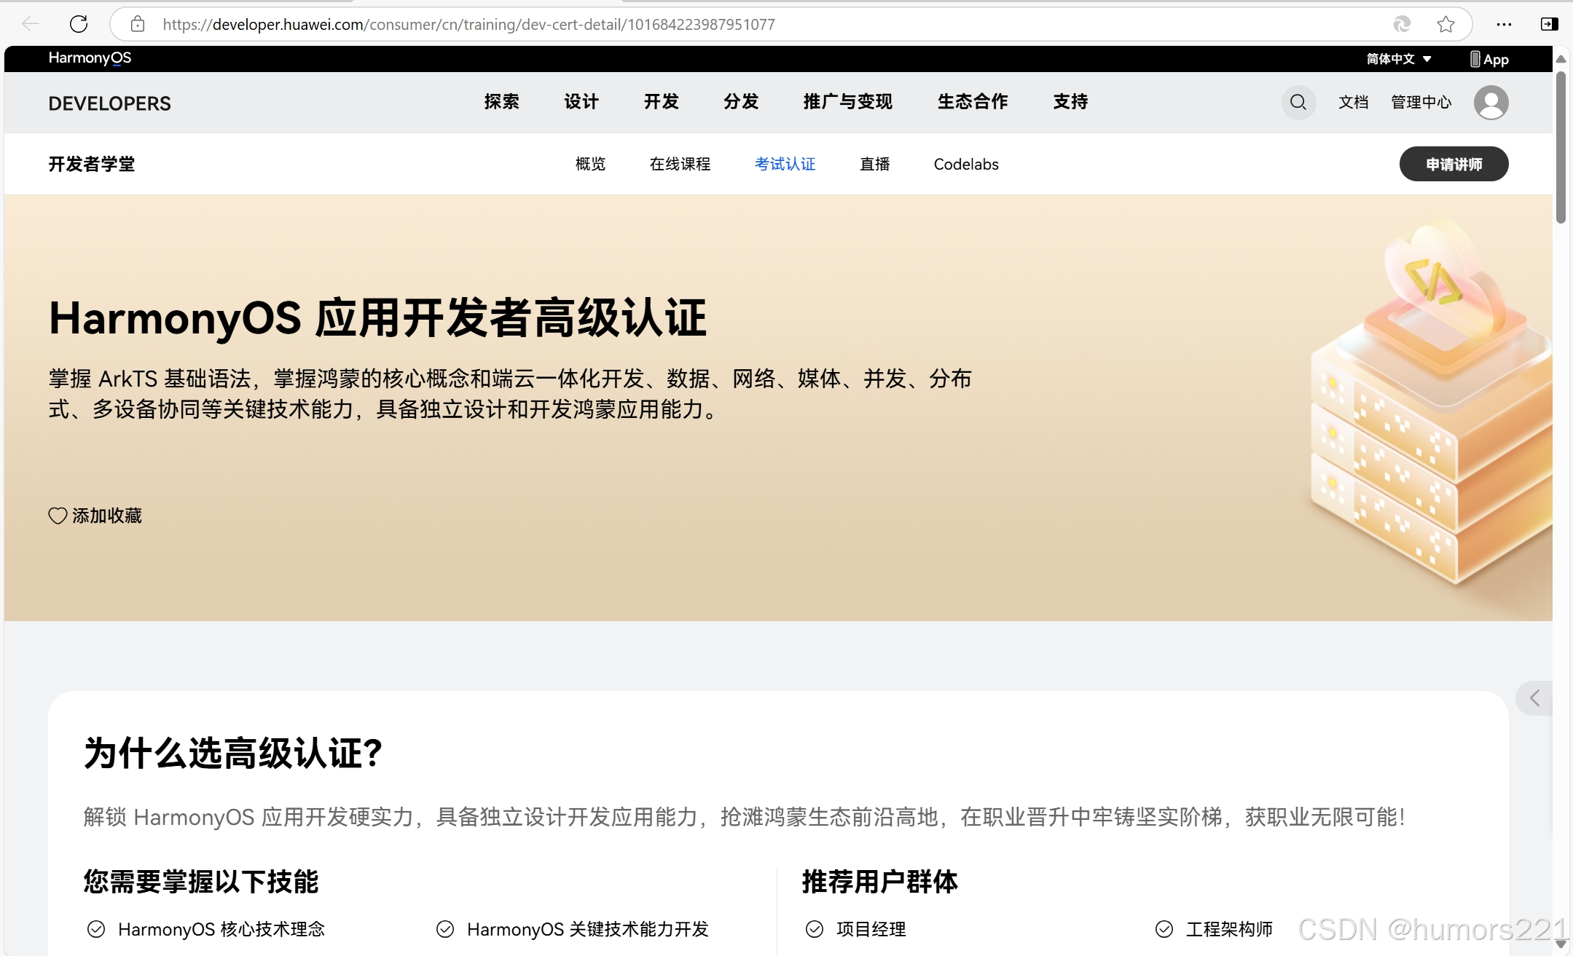Open the 开发 navigation menu
The image size is (1573, 956).
click(x=661, y=102)
